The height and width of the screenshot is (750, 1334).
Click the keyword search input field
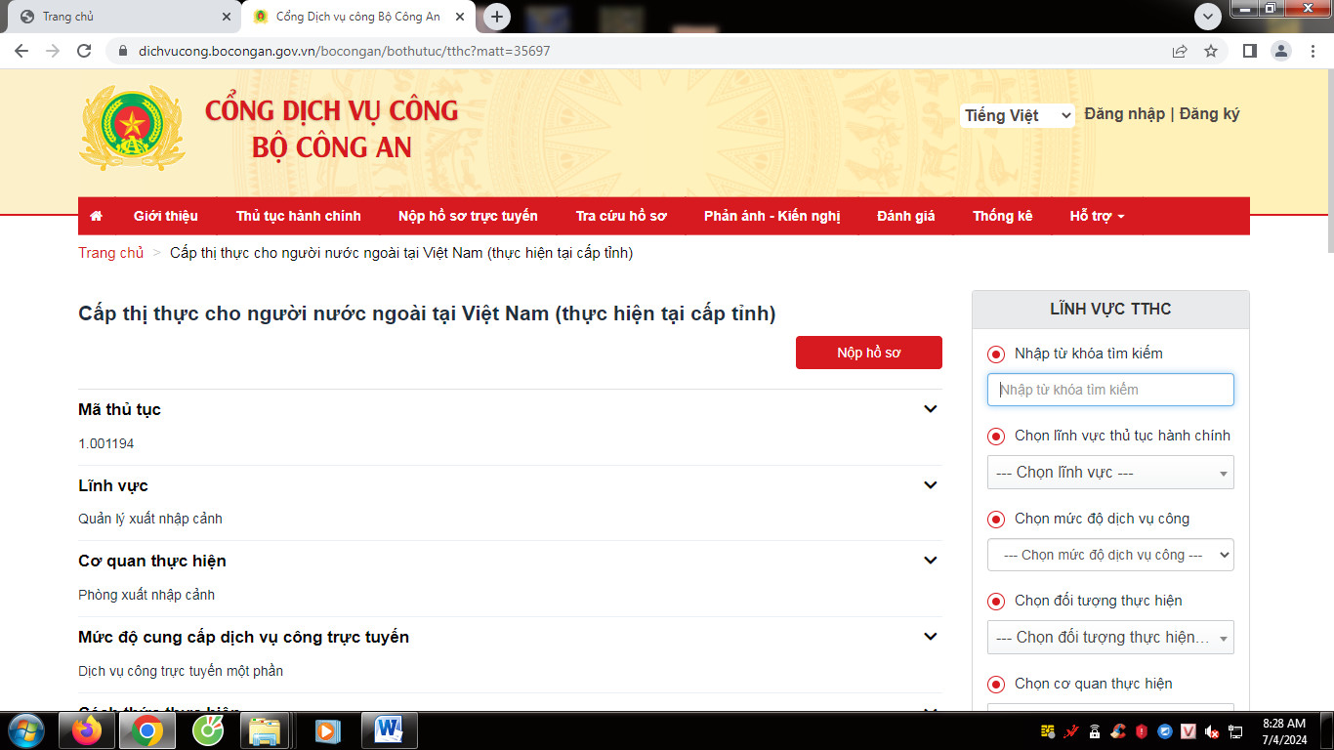point(1110,390)
